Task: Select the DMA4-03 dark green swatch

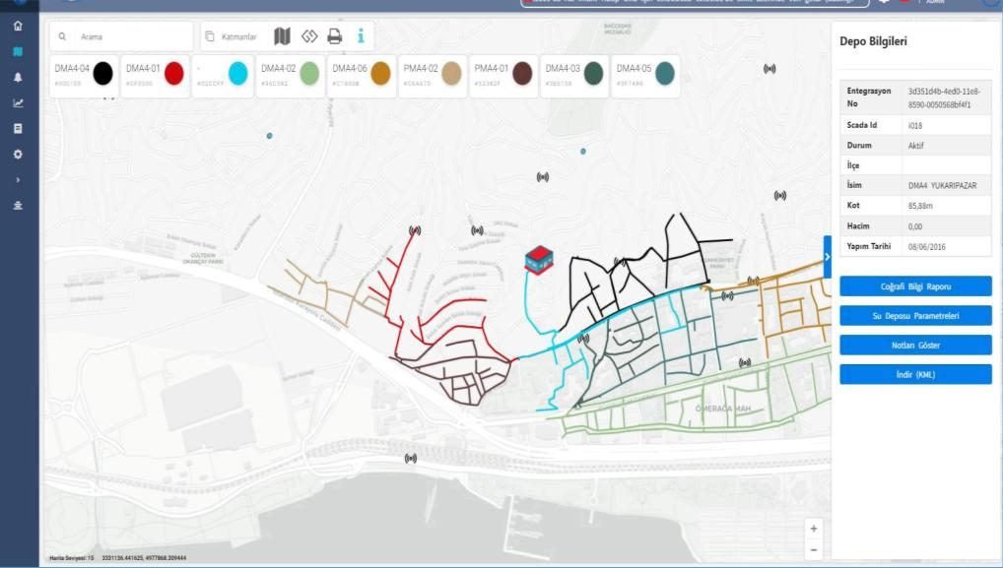Action: coord(593,74)
